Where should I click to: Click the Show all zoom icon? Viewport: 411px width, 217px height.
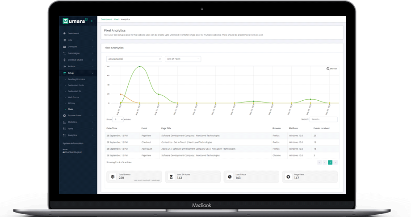(328, 69)
